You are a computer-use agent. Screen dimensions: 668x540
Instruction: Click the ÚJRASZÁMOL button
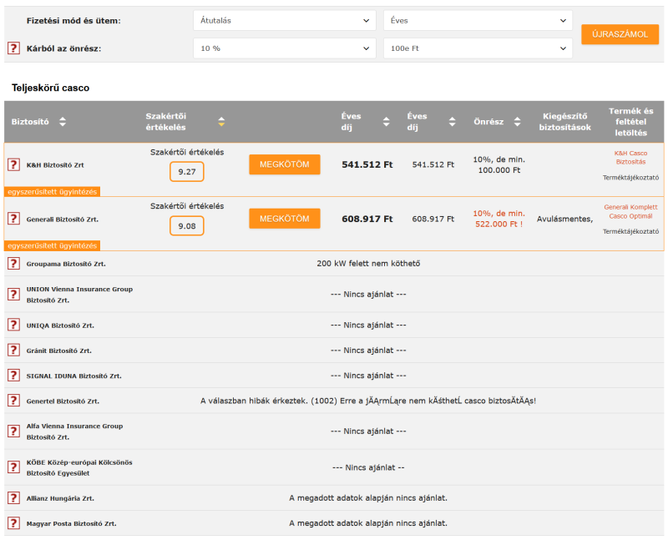pyautogui.click(x=620, y=34)
